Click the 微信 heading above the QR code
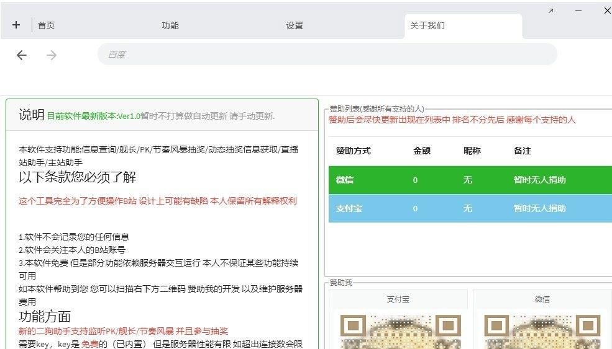This screenshot has height=349, width=612. pyautogui.click(x=542, y=299)
